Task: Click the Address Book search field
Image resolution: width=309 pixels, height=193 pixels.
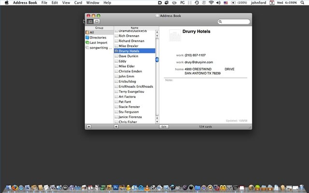Action: [x=234, y=21]
